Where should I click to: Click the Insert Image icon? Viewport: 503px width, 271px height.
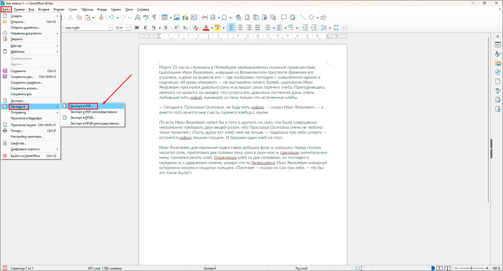coord(177,17)
